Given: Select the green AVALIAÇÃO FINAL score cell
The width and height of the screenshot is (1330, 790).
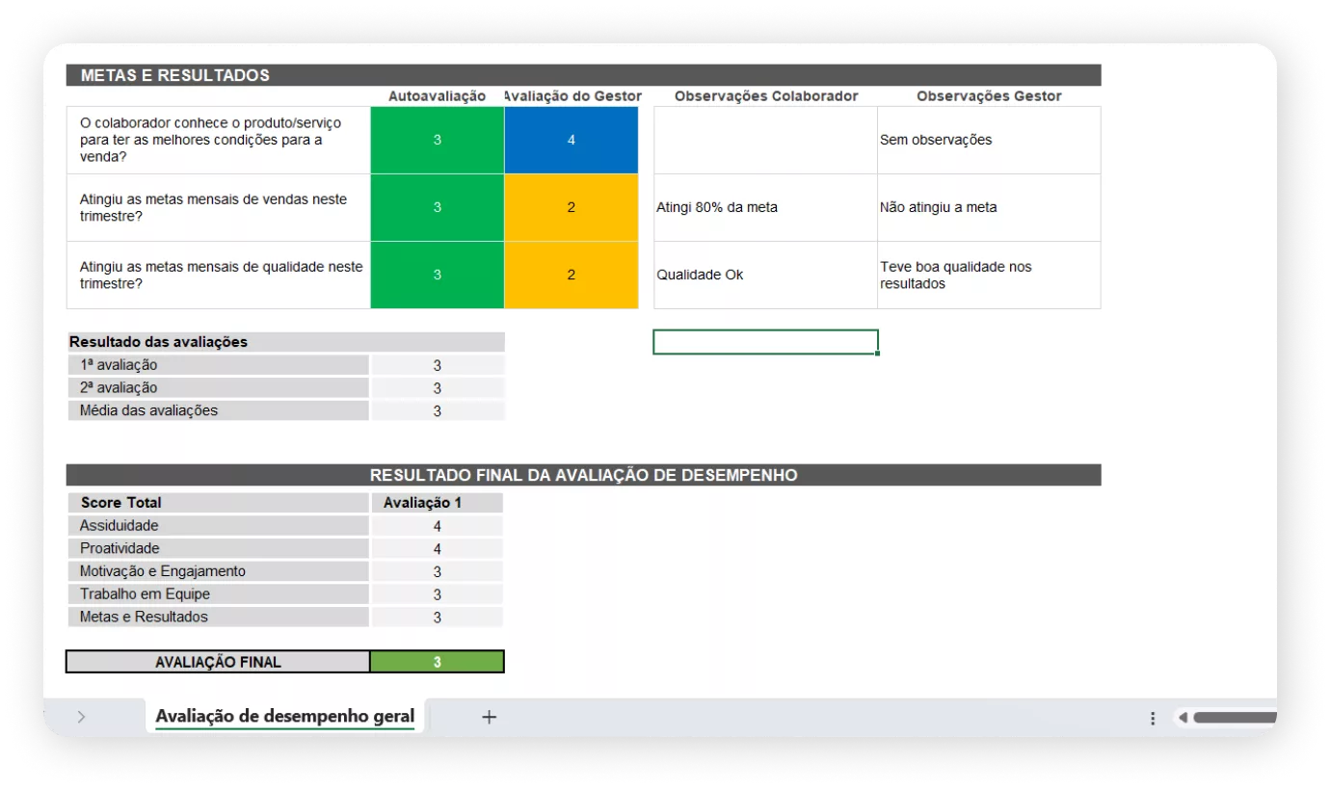Looking at the screenshot, I should (437, 662).
